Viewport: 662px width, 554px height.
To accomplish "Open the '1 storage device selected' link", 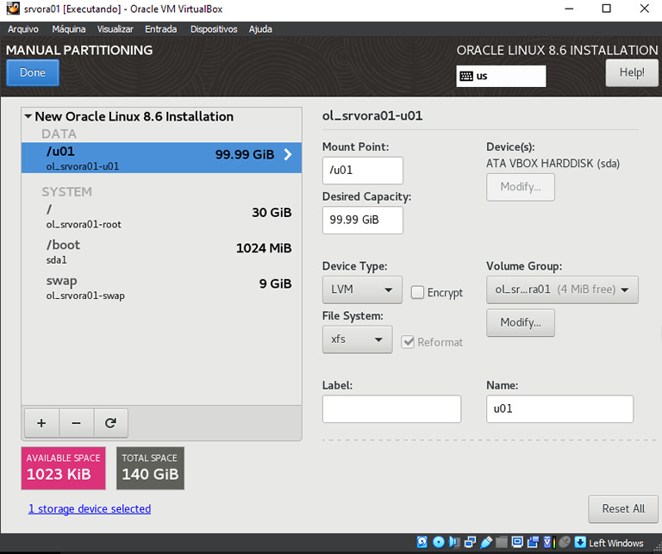I will coord(90,509).
